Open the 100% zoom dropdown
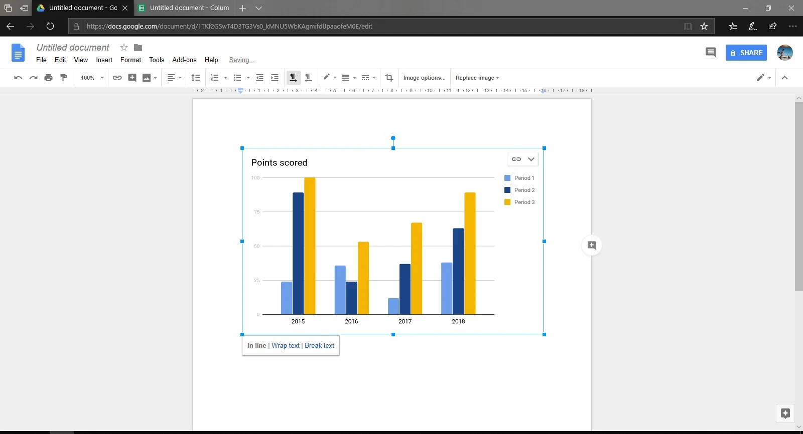 click(92, 78)
